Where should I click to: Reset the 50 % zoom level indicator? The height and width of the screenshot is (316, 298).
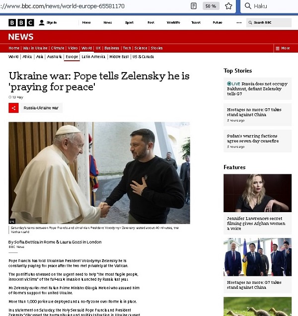coord(211,6)
